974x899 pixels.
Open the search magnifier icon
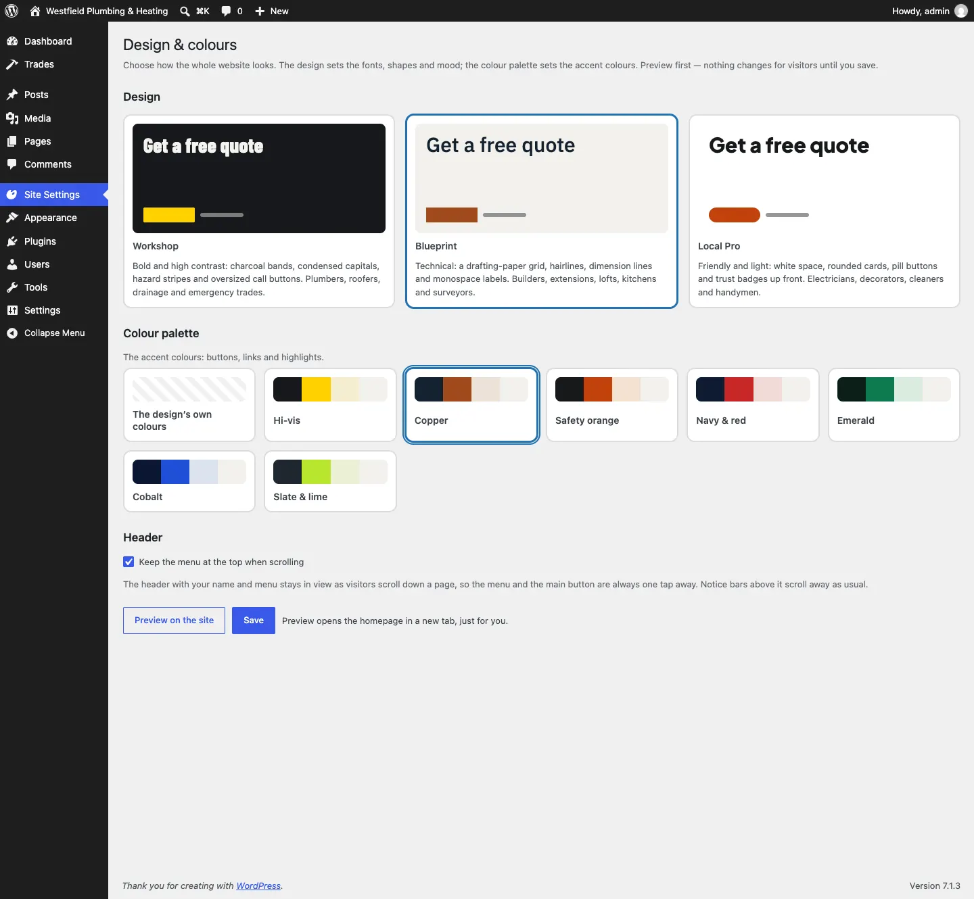coord(185,11)
